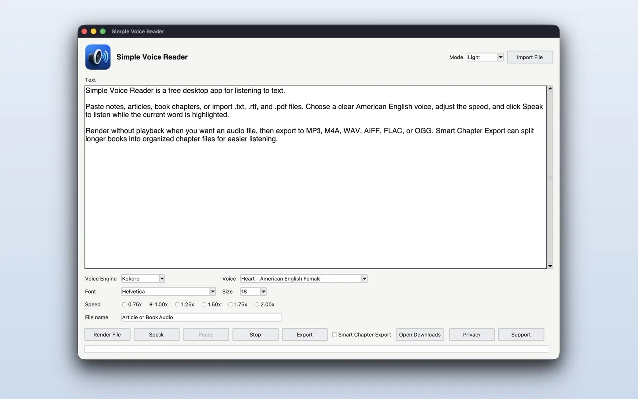The height and width of the screenshot is (399, 638).
Task: Open the Privacy button
Action: (472, 335)
